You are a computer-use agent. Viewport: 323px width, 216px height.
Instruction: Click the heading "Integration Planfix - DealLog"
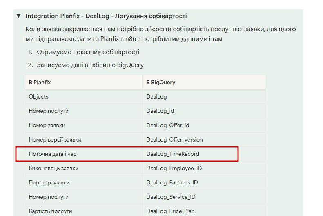(106, 16)
